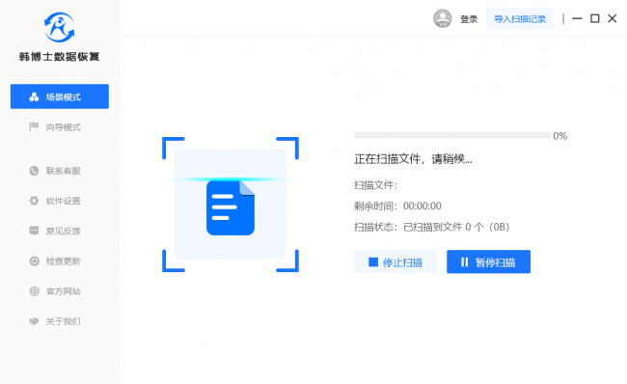Switch to 向导模式

[x=55, y=127]
